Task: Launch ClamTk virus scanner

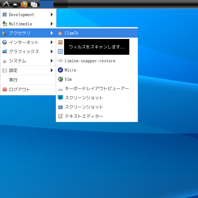Action: point(97,33)
